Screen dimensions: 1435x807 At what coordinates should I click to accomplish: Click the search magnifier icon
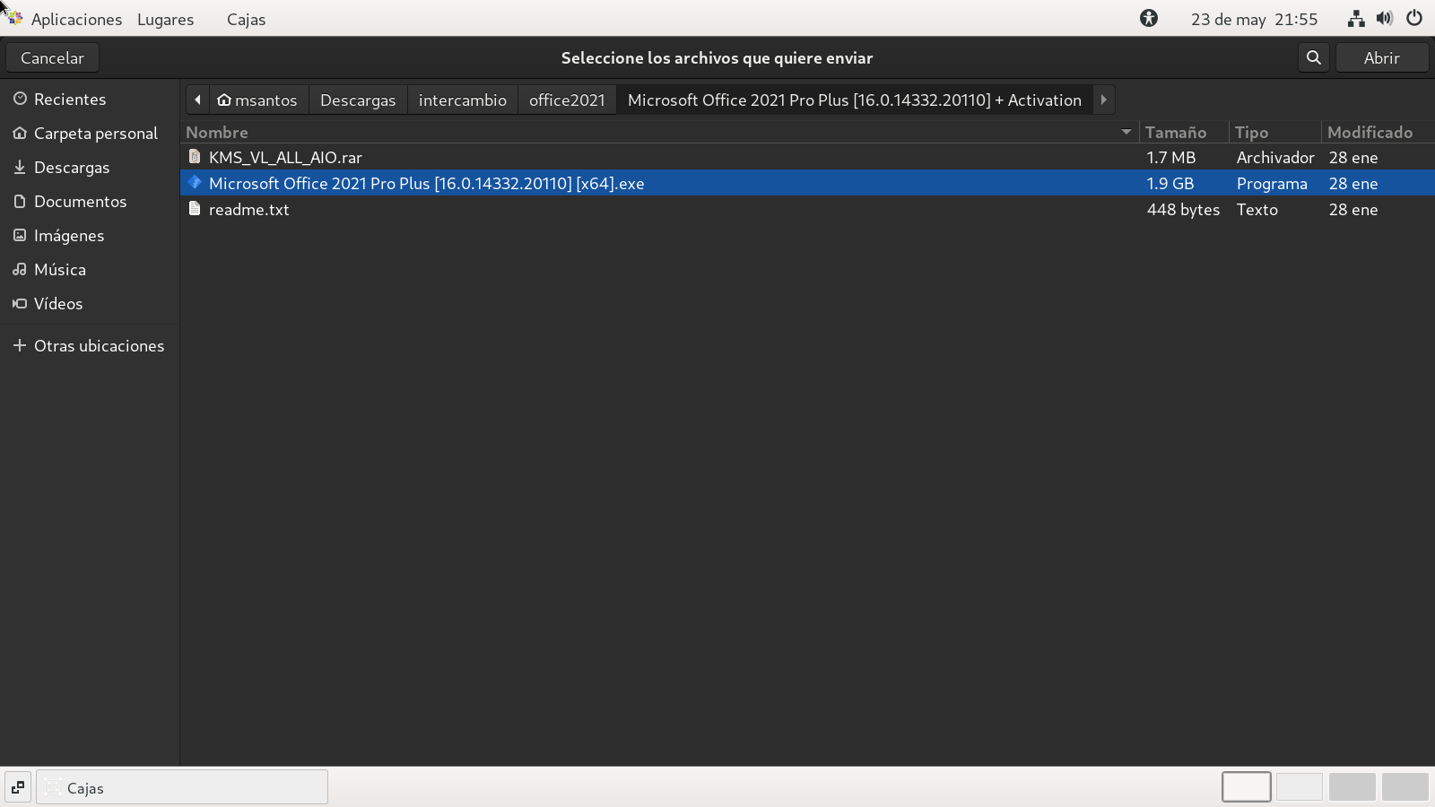pos(1314,57)
